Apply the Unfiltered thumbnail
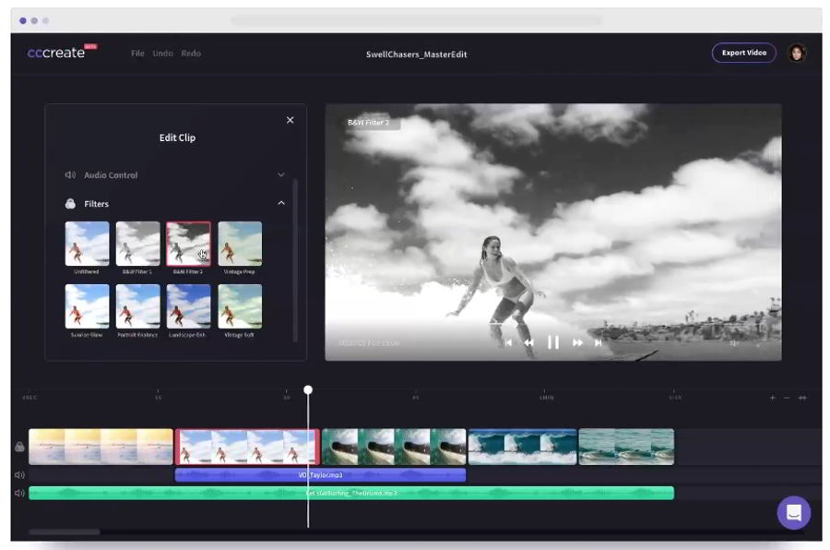The width and height of the screenshot is (830, 550). pyautogui.click(x=87, y=244)
